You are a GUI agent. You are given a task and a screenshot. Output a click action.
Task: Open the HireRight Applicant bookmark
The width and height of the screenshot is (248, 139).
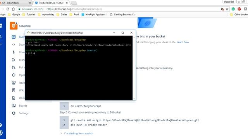(x=94, y=15)
